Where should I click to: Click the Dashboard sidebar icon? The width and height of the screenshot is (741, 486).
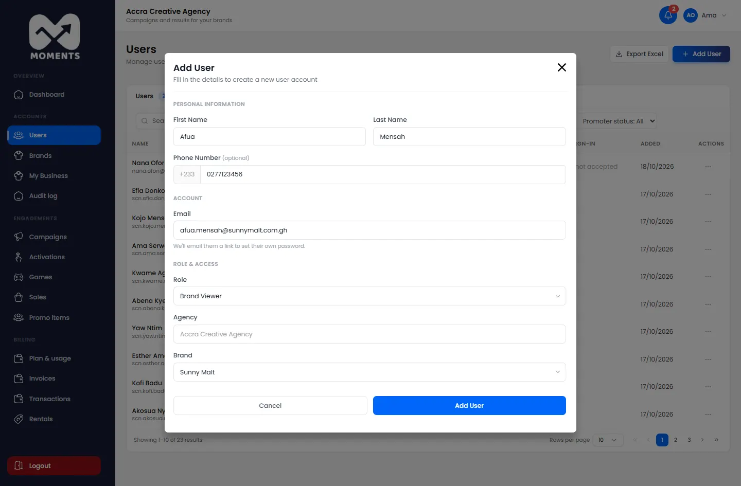19,95
